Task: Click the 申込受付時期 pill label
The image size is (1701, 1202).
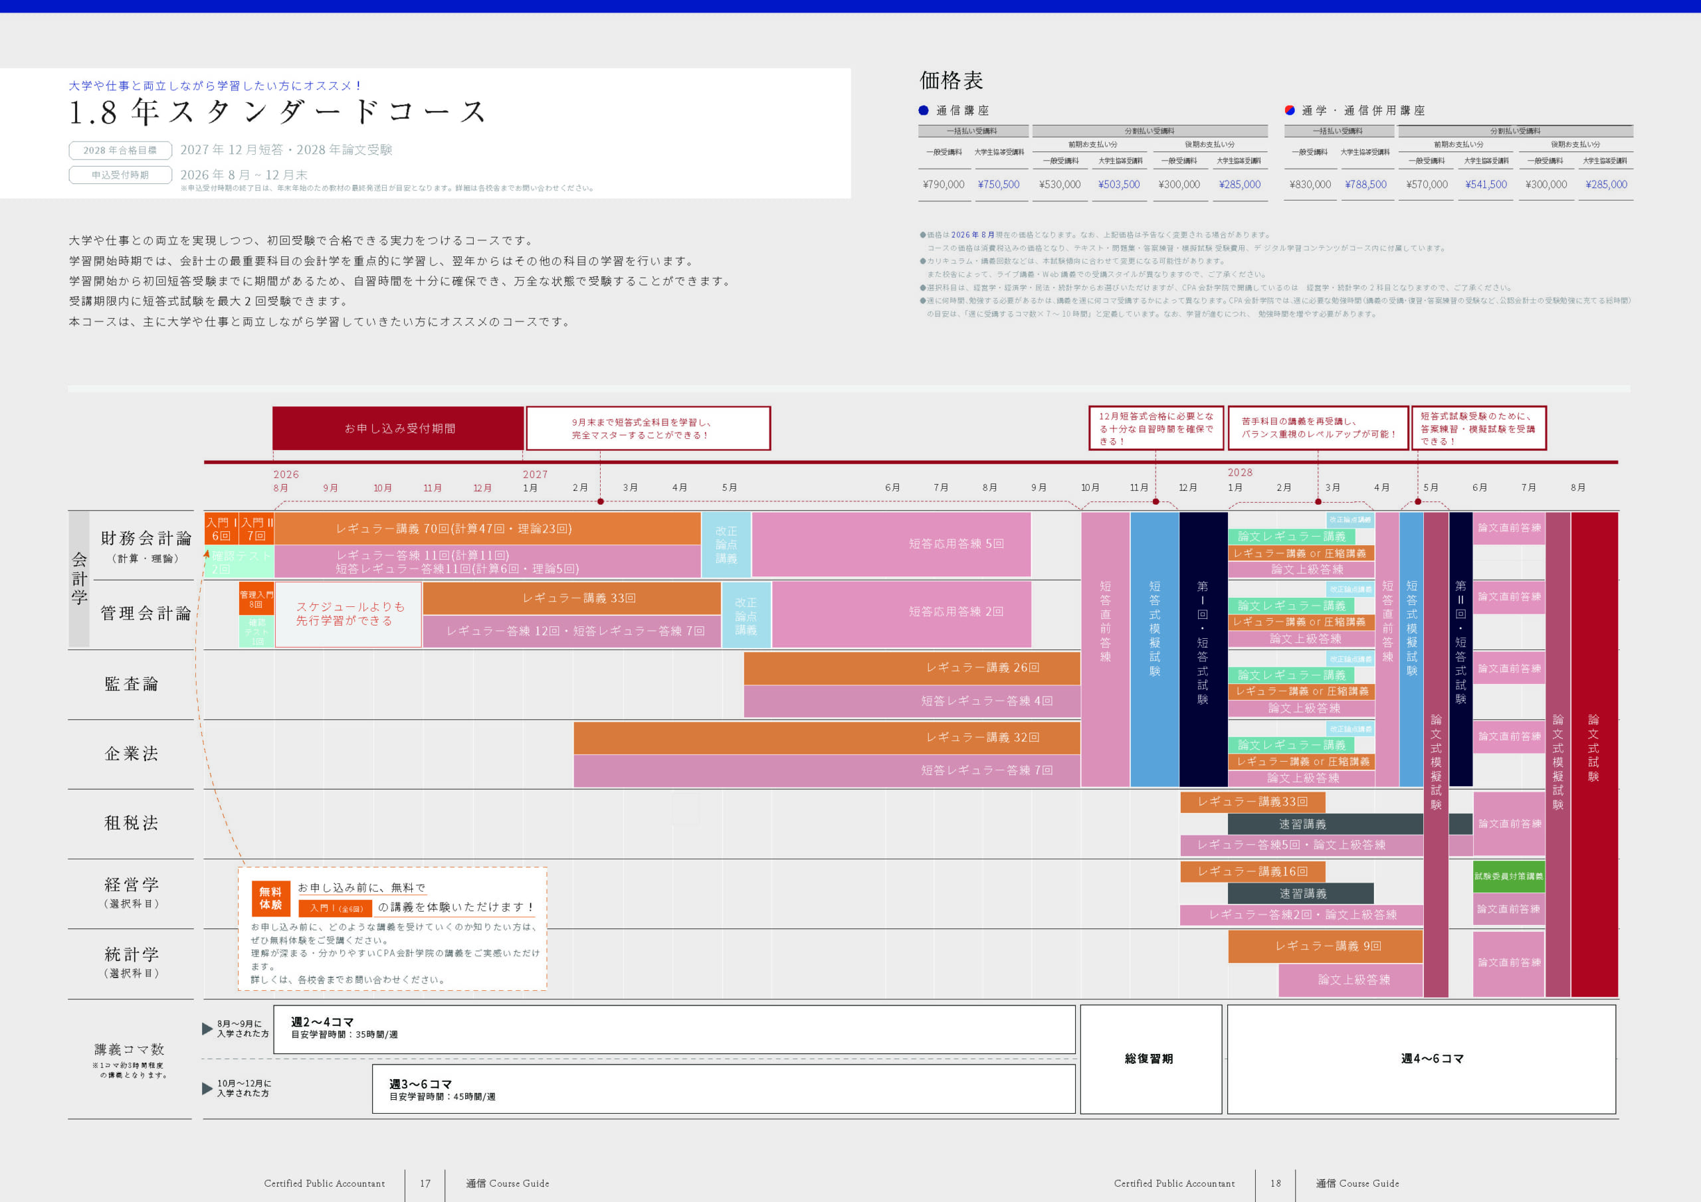Action: pos(120,175)
